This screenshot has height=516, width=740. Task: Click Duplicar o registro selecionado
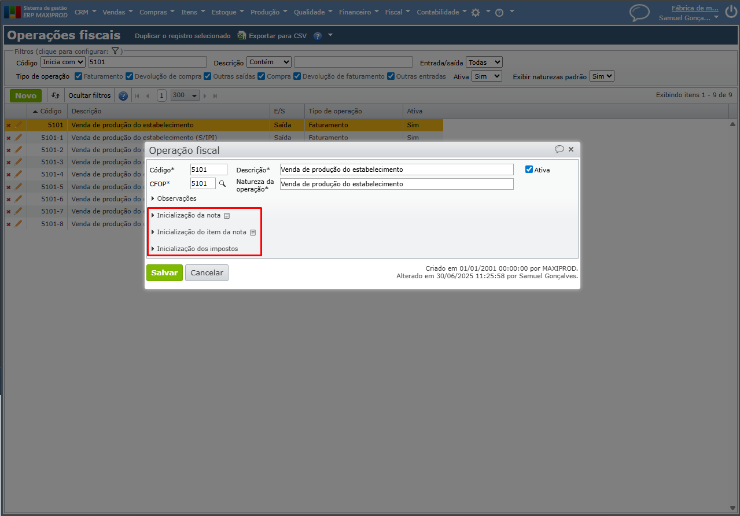pos(183,36)
